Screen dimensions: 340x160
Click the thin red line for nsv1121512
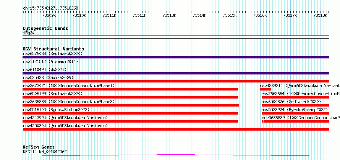coord(176,65)
